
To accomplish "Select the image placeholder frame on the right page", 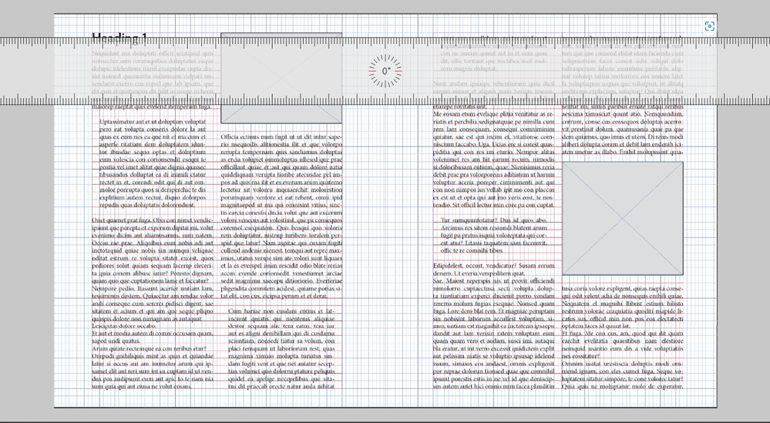I will click(x=622, y=218).
